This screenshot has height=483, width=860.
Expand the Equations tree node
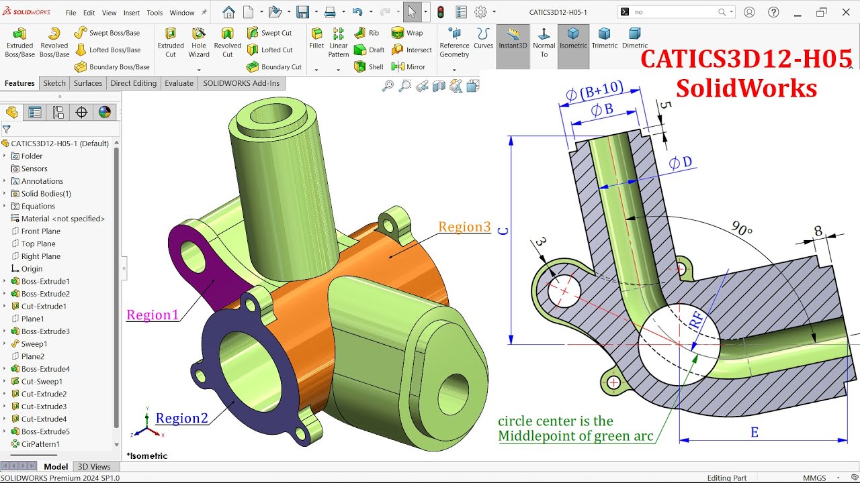point(5,206)
